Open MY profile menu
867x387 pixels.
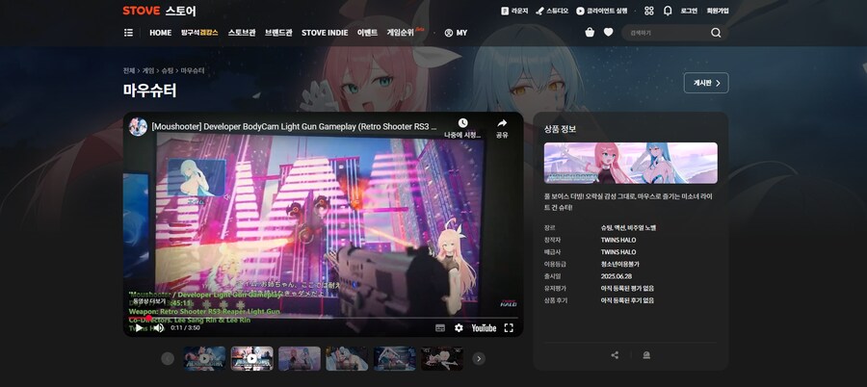coord(456,33)
